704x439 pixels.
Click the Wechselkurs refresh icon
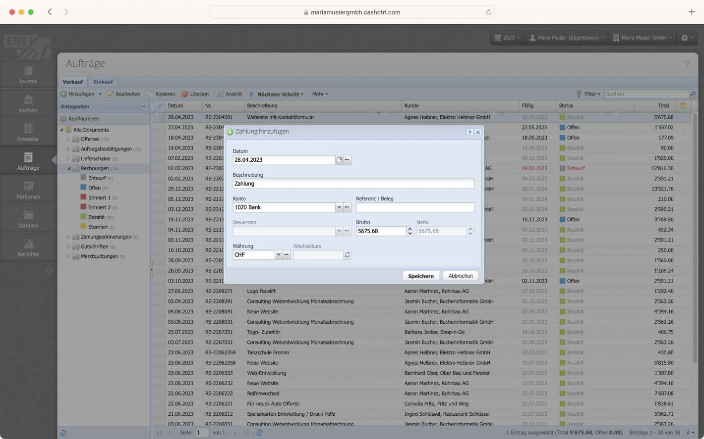(x=347, y=254)
